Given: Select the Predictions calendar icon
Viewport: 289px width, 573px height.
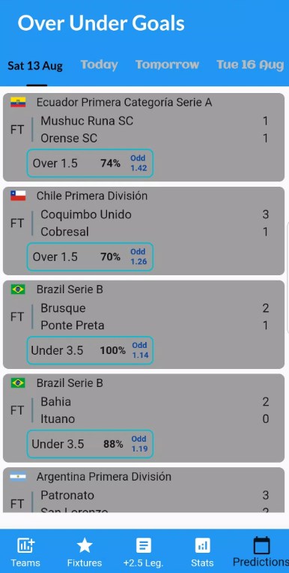Looking at the screenshot, I should tap(261, 545).
